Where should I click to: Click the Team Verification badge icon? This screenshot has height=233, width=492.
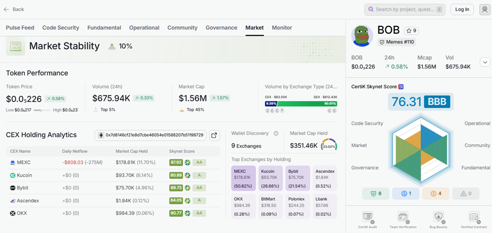[x=403, y=217]
